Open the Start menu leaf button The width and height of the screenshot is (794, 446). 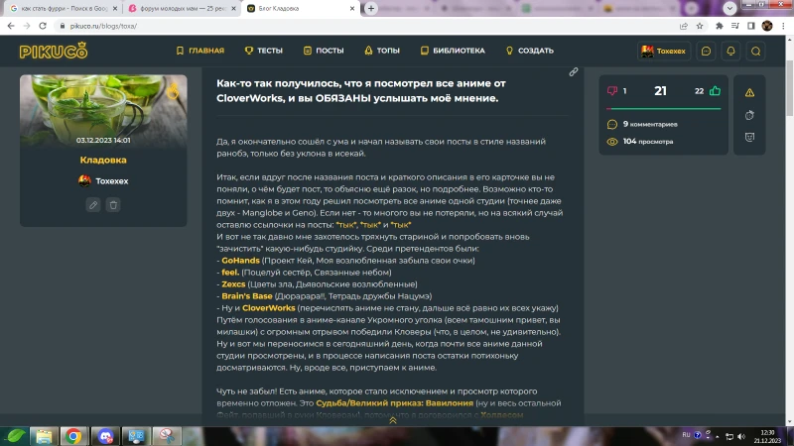pyautogui.click(x=15, y=436)
